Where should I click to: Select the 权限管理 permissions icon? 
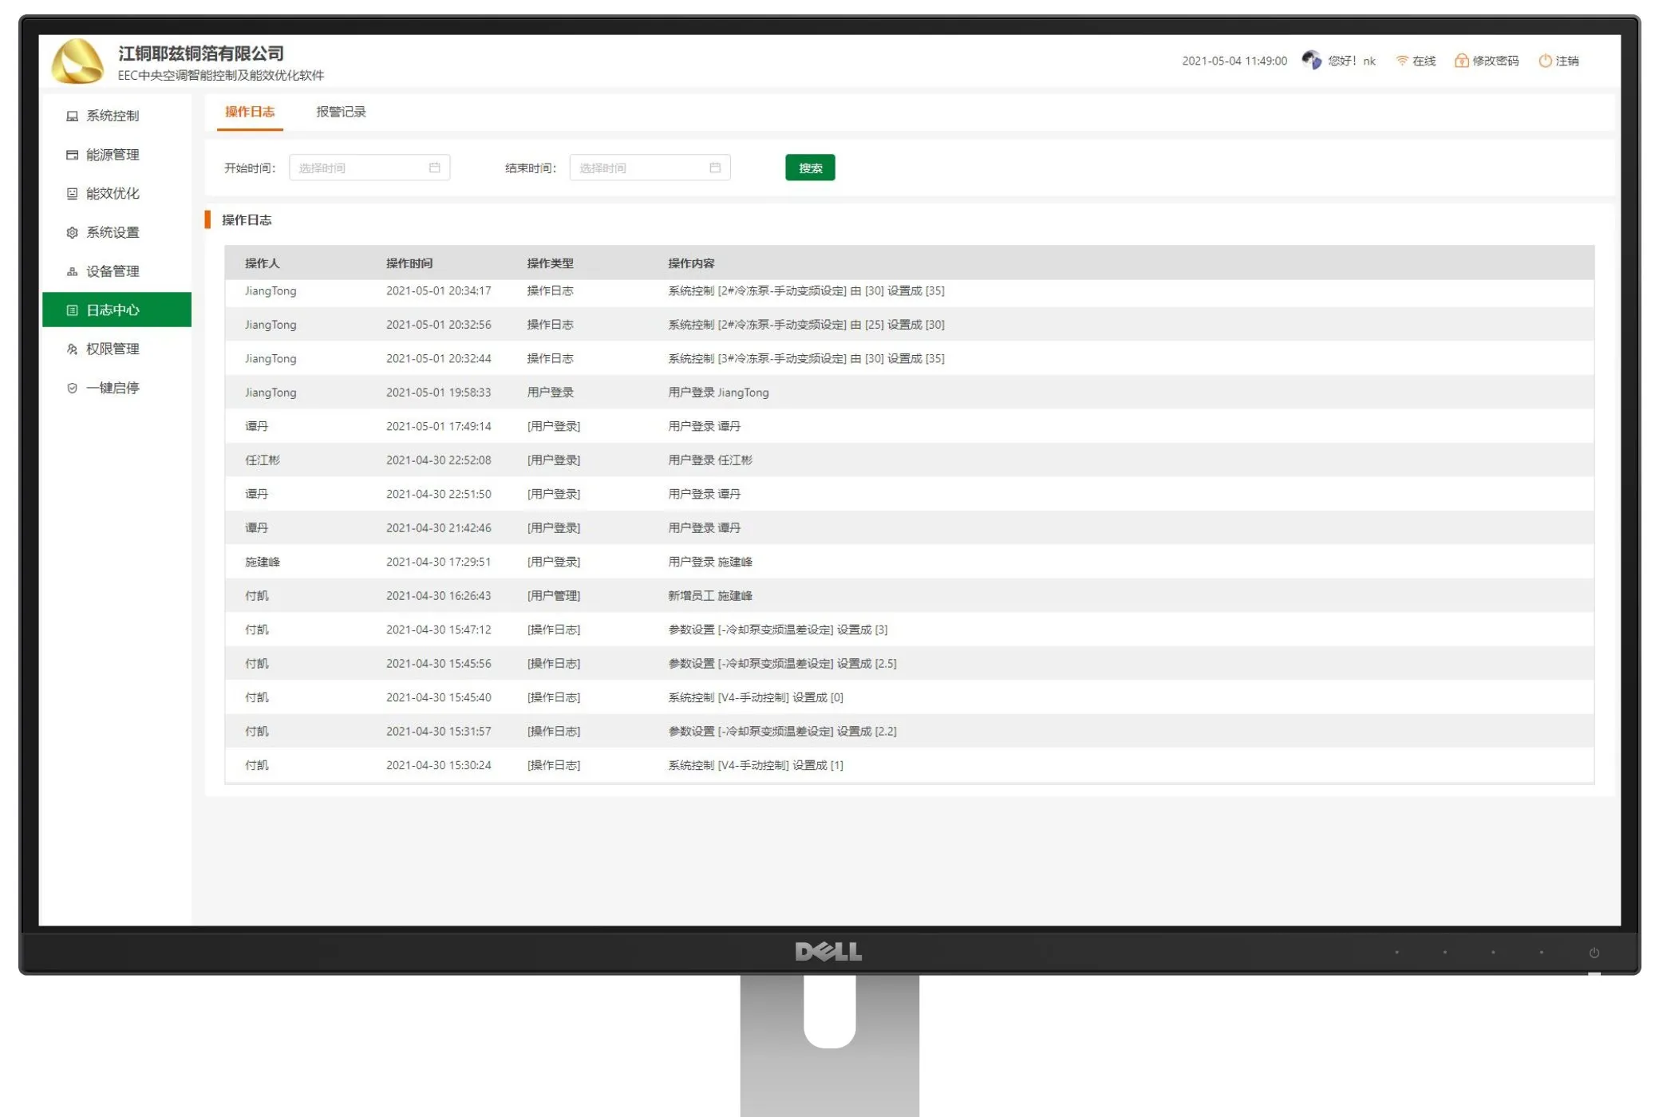click(x=71, y=349)
